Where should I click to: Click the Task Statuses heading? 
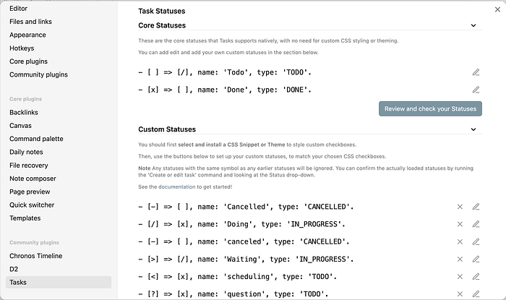162,11
